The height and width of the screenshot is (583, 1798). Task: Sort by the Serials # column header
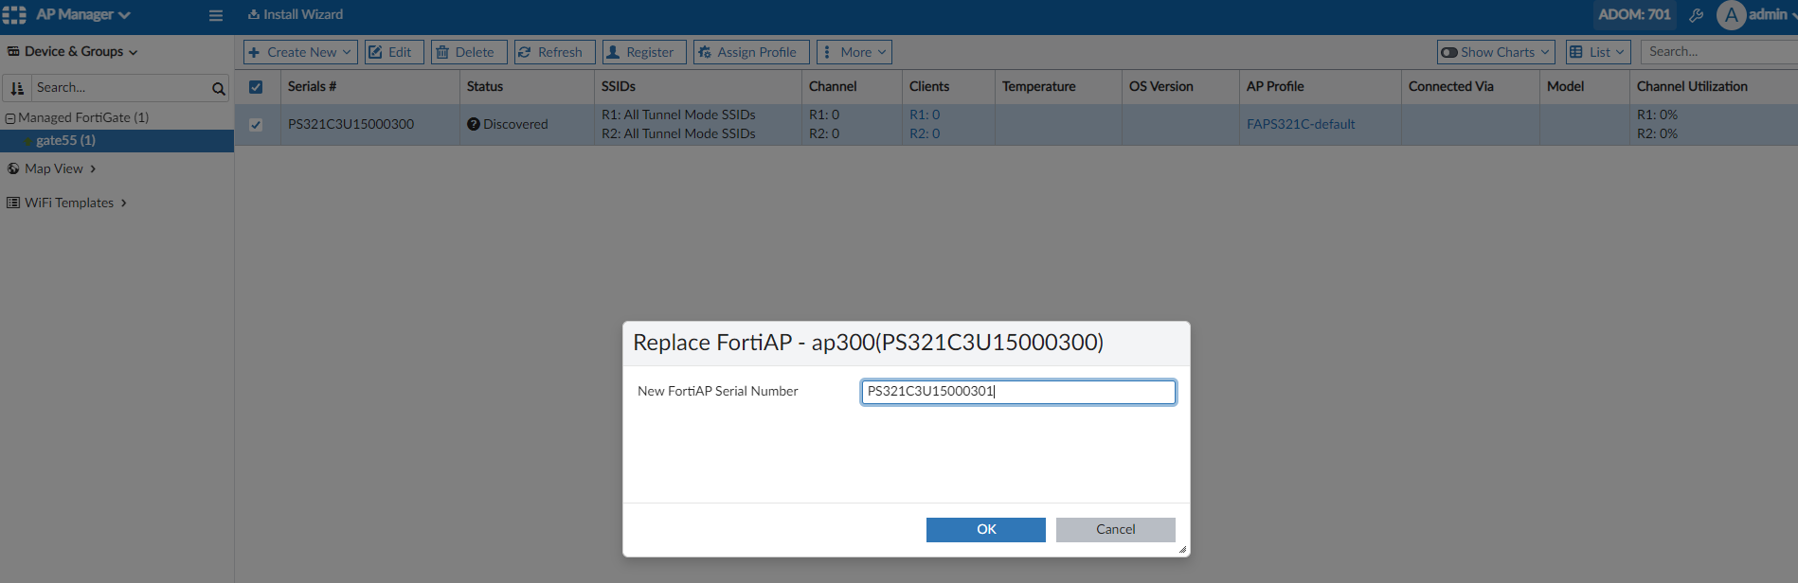312,86
